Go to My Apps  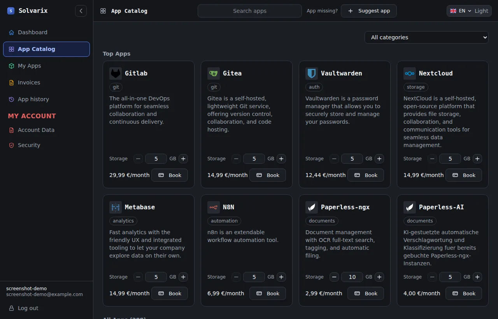(46, 66)
